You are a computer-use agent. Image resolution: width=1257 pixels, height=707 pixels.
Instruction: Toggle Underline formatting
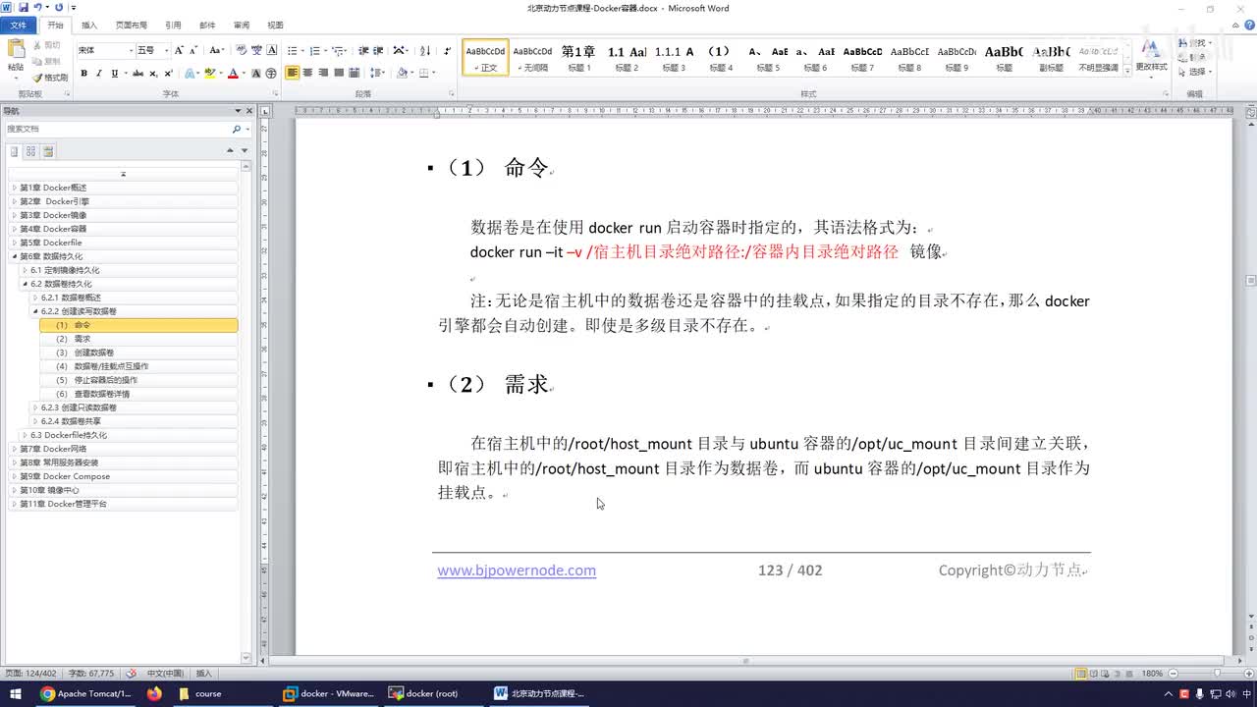pos(114,74)
